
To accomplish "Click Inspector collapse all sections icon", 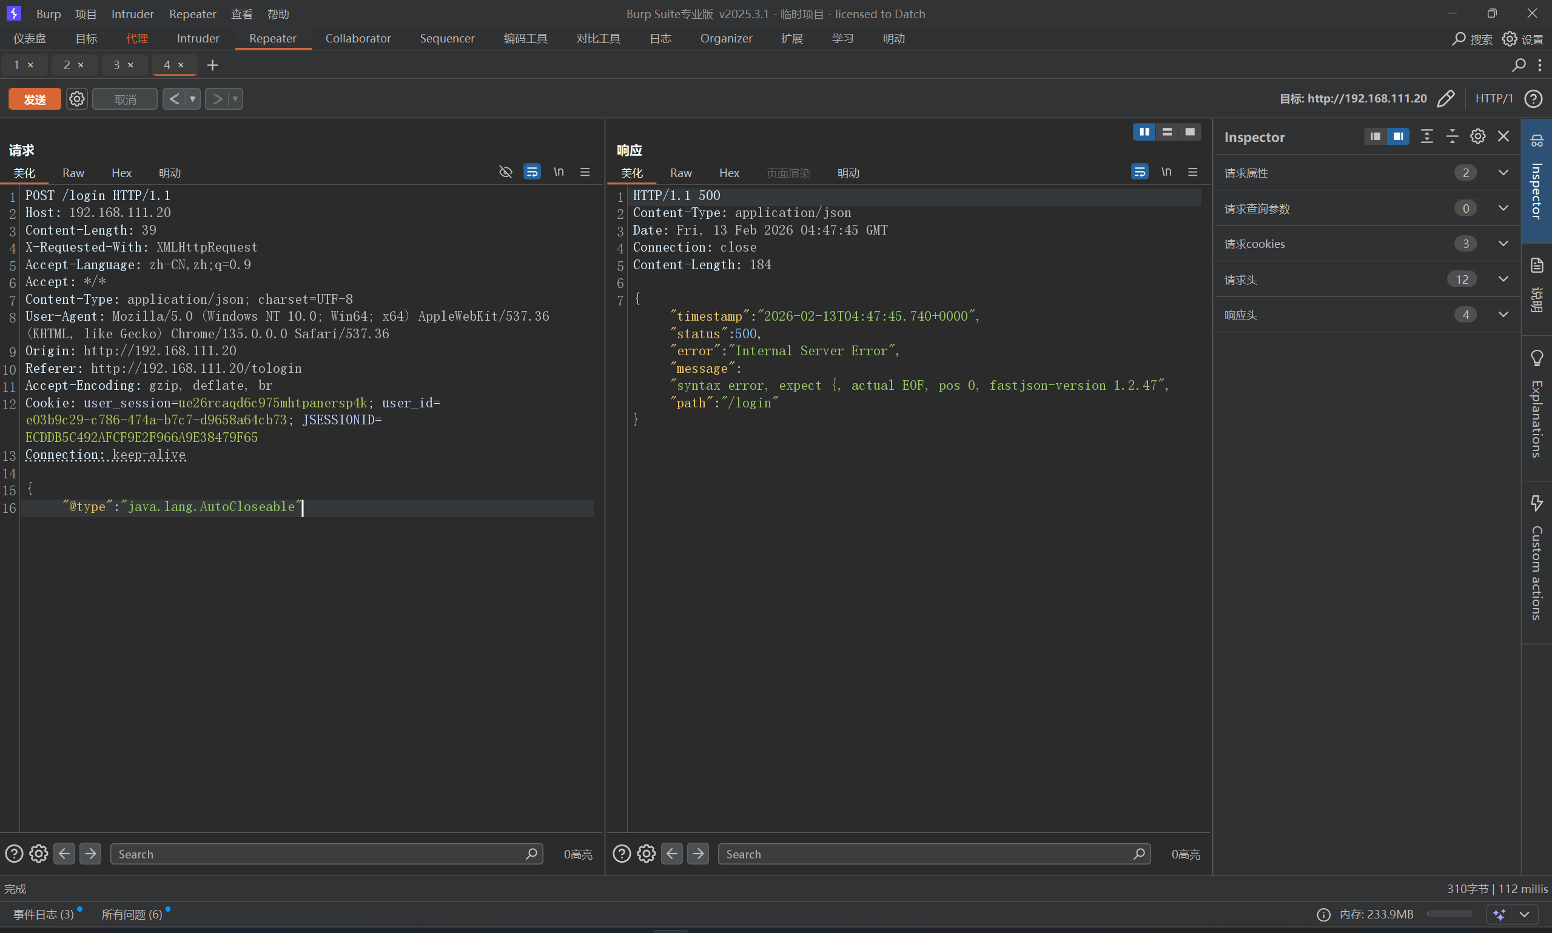I will [x=1452, y=136].
